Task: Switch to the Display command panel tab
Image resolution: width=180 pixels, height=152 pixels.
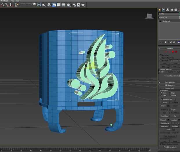Action: tap(176, 10)
